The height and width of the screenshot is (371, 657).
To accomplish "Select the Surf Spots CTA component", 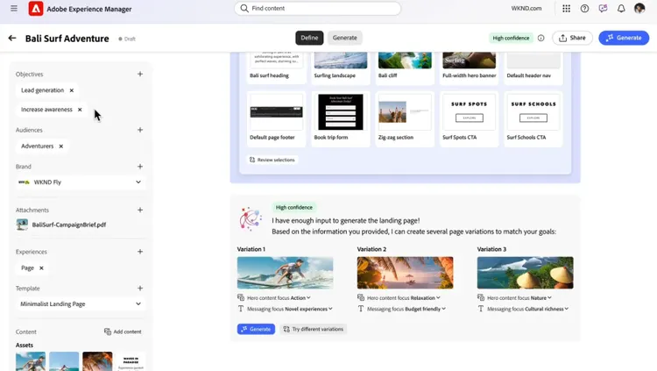I will pyautogui.click(x=470, y=118).
